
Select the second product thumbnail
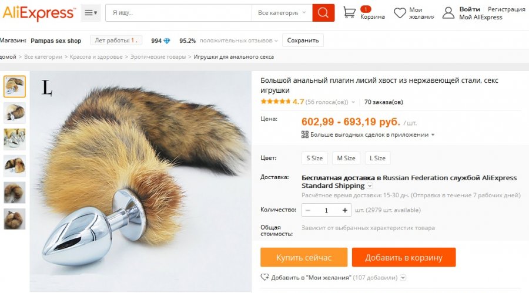(x=15, y=112)
